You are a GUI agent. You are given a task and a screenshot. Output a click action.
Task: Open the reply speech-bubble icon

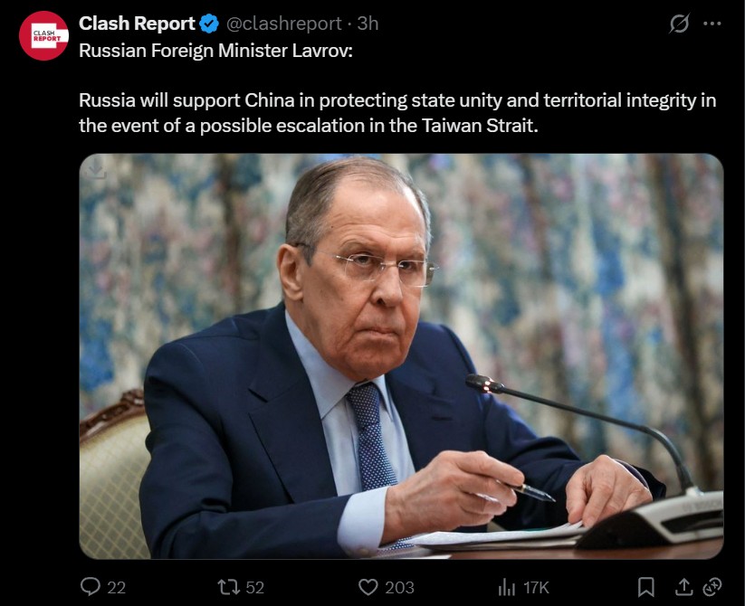tap(91, 586)
